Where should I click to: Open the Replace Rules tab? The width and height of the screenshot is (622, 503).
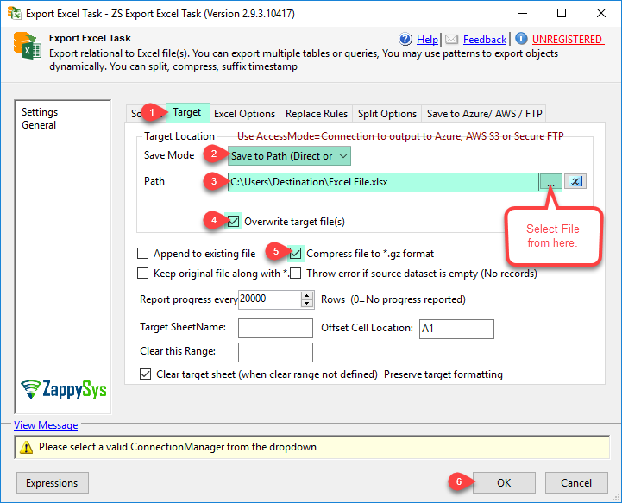[317, 114]
